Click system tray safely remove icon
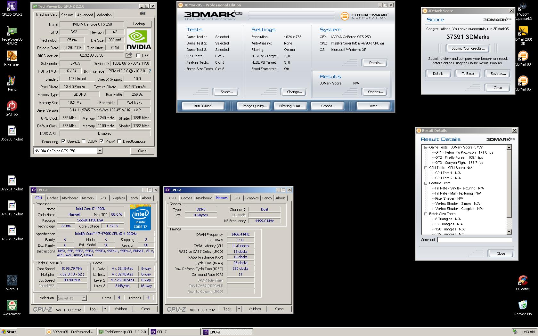The width and height of the screenshot is (538, 336). (515, 332)
